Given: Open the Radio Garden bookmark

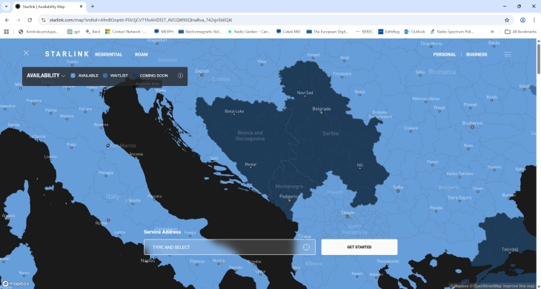Looking at the screenshot, I should pos(249,31).
